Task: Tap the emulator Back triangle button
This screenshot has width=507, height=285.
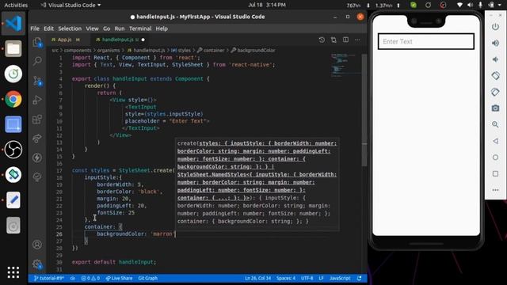Action: point(495,141)
